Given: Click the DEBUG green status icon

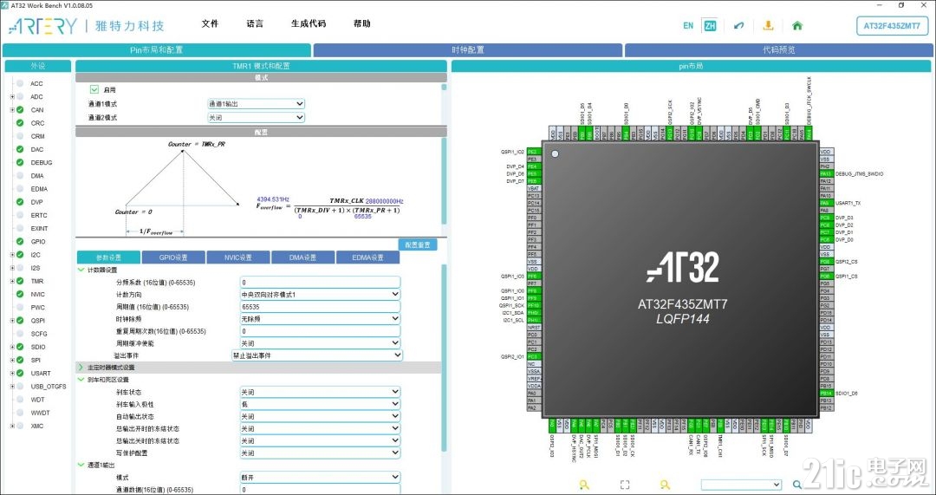Looking at the screenshot, I should [x=20, y=162].
